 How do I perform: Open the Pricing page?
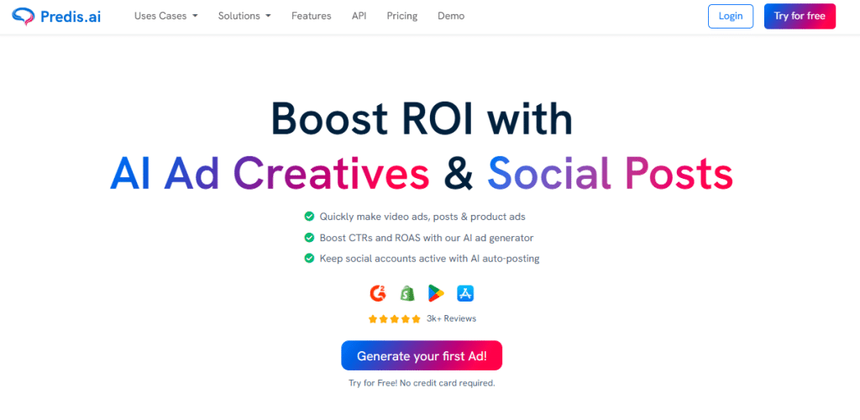(x=402, y=16)
